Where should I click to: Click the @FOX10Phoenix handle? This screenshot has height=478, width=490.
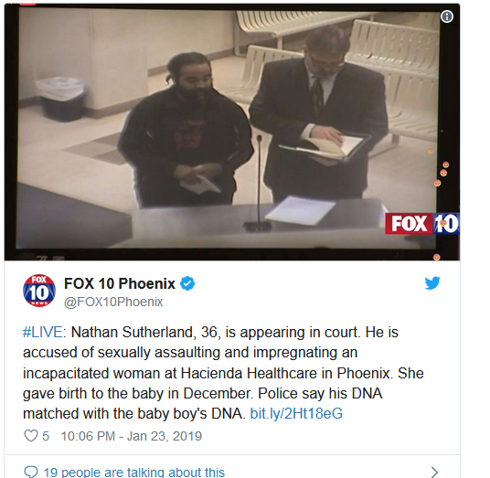pyautogui.click(x=113, y=303)
